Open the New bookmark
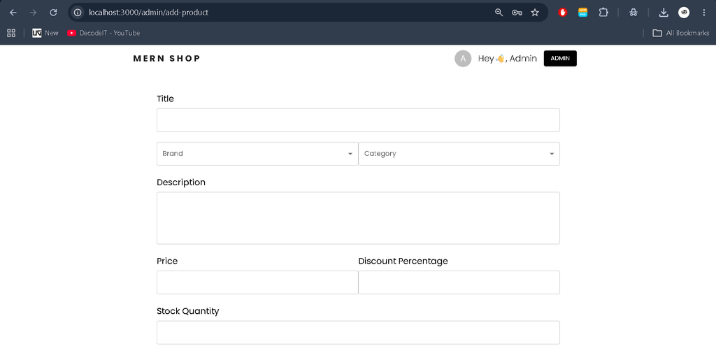The width and height of the screenshot is (716, 353). pyautogui.click(x=45, y=33)
